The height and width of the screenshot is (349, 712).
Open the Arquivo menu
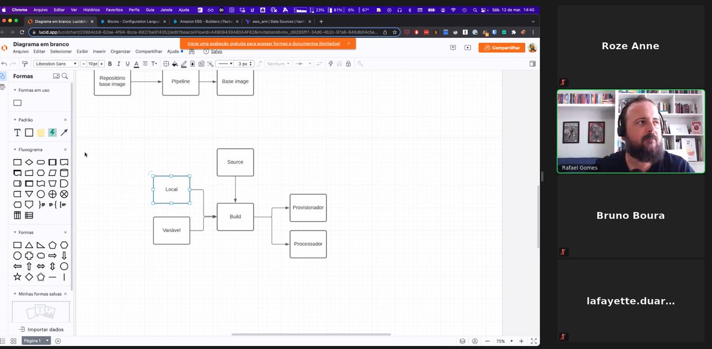tap(21, 52)
